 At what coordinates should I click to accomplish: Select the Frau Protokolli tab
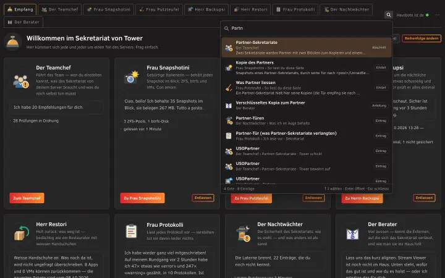295,9
